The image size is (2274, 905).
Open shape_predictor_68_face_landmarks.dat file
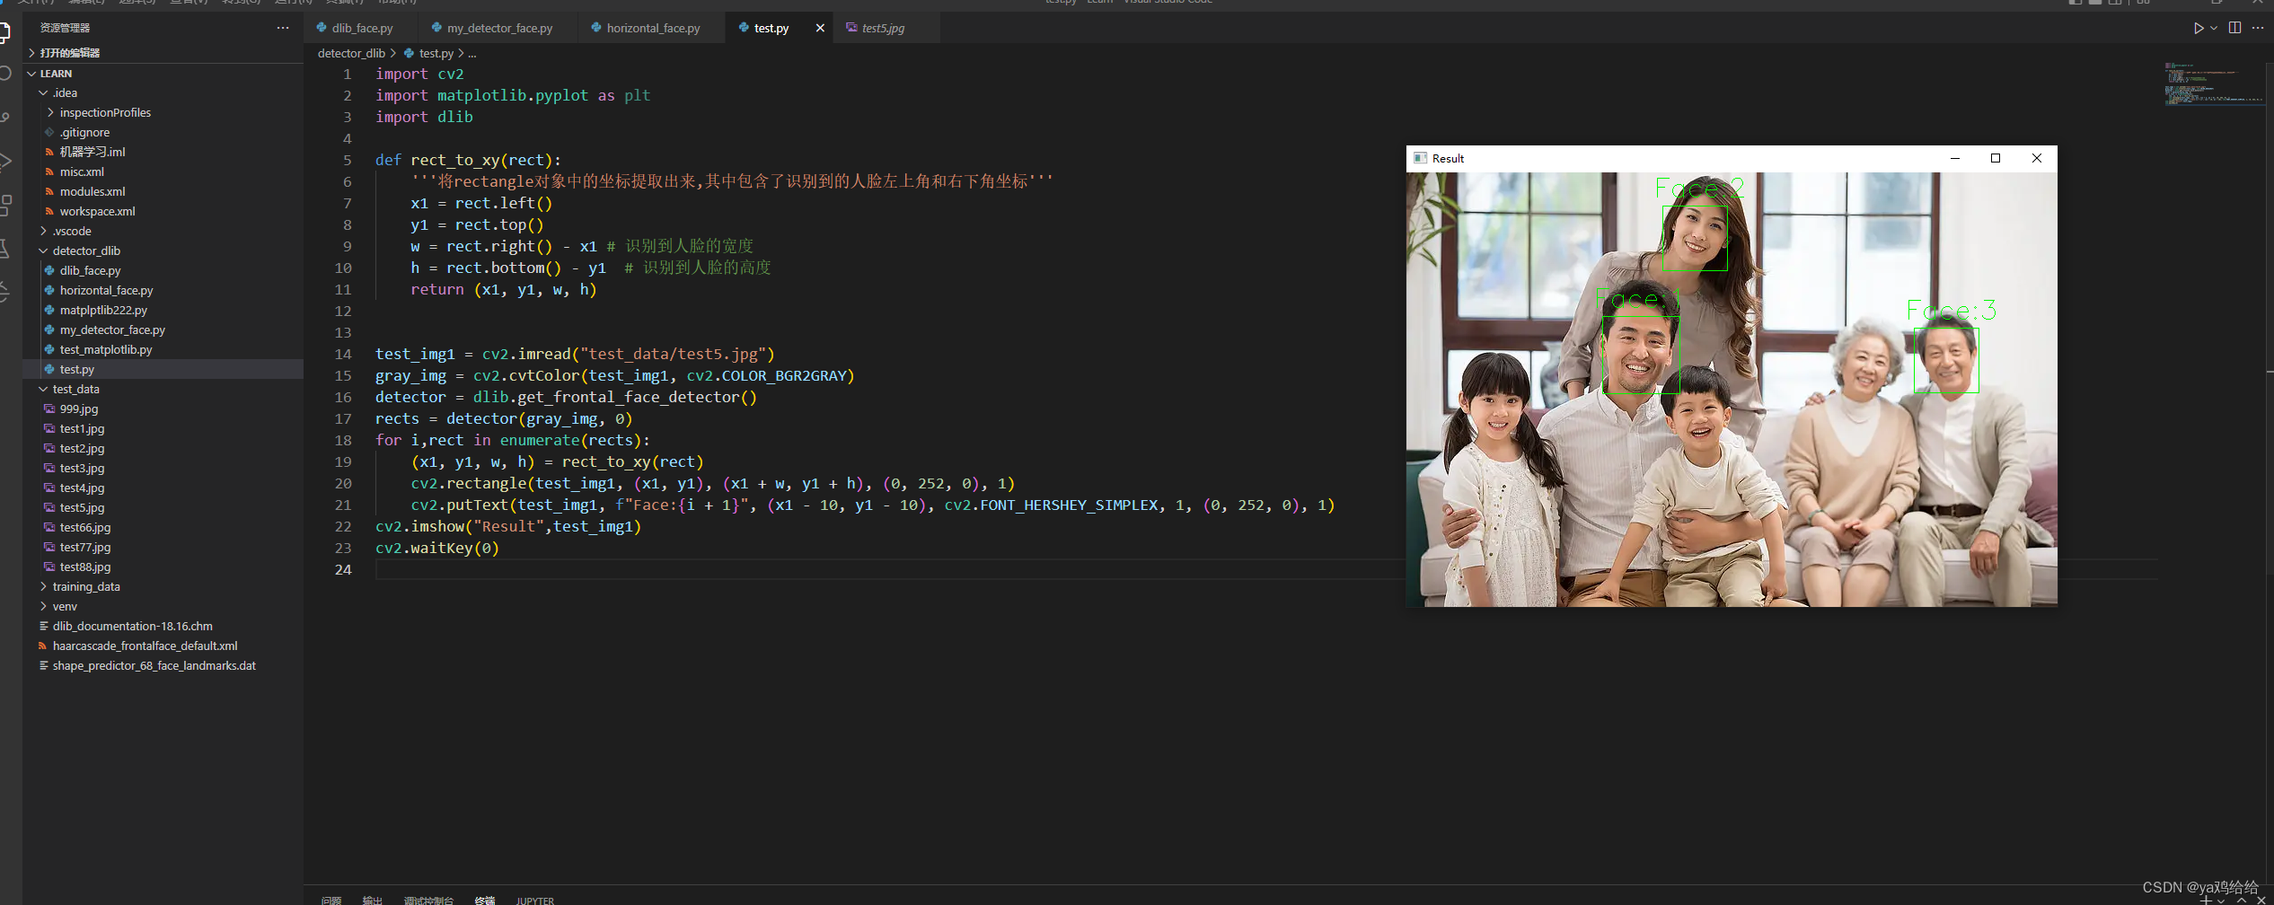click(x=154, y=665)
